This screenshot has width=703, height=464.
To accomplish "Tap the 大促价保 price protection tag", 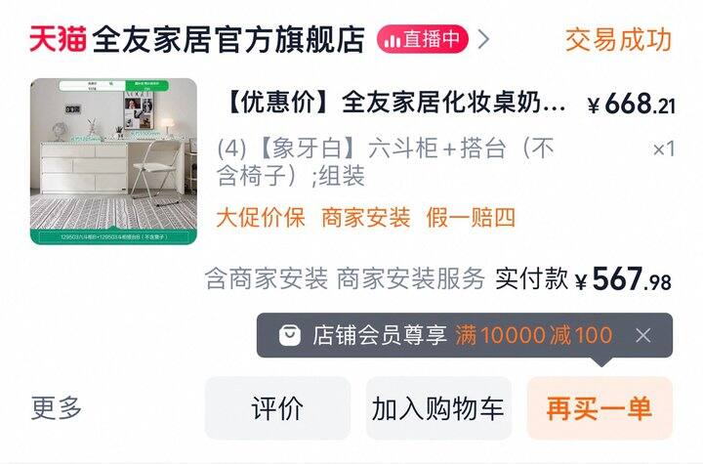I will point(261,218).
